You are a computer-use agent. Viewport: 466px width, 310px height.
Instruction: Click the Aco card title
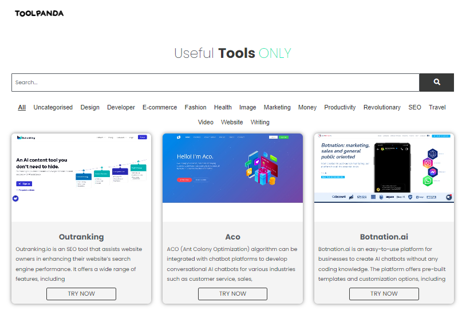232,237
